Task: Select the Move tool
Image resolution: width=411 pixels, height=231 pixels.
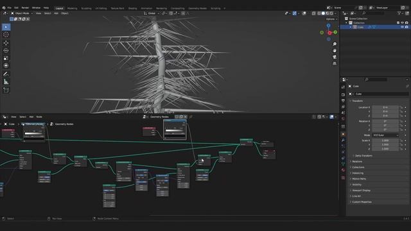Action: click(x=6, y=43)
